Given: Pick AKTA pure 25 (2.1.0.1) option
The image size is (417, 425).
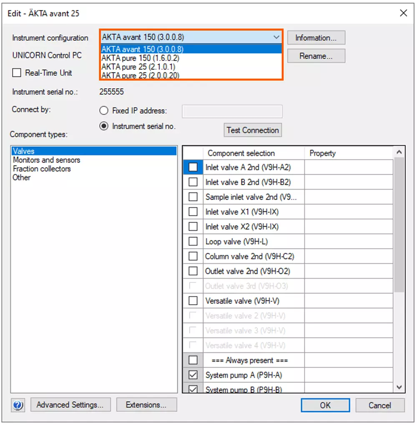Looking at the screenshot, I should 138,67.
